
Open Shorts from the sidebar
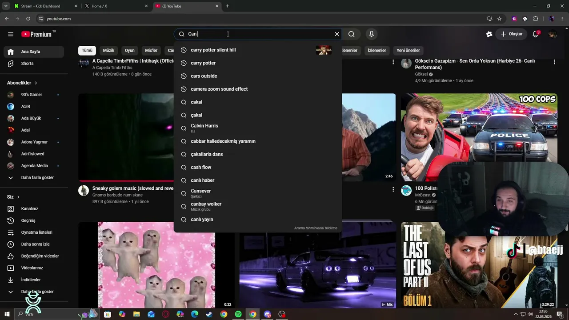click(x=34, y=64)
